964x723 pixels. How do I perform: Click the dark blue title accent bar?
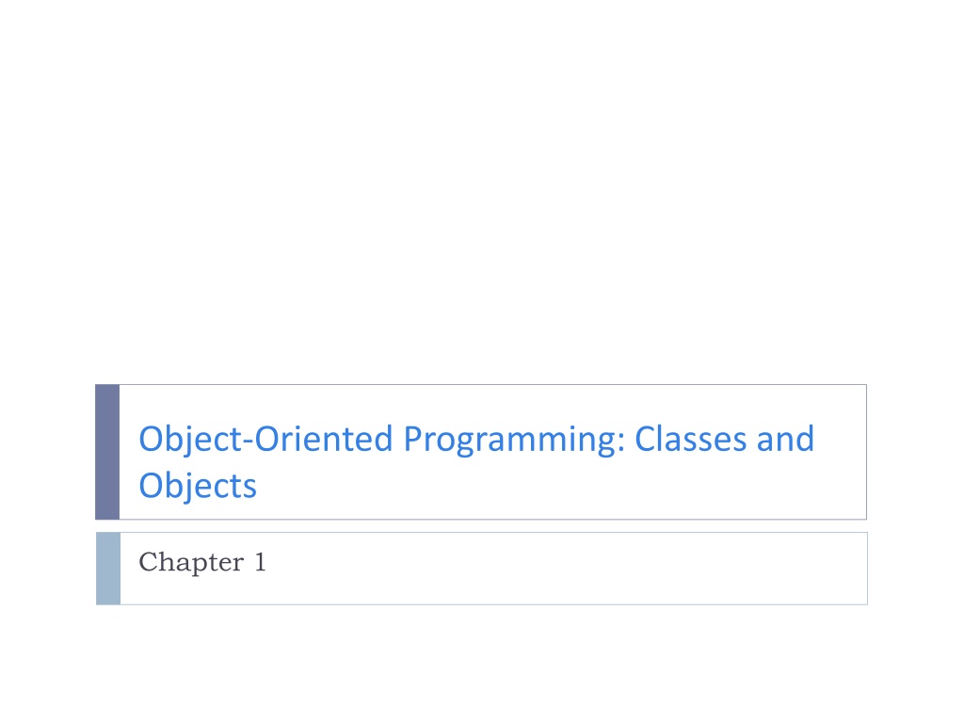(x=107, y=452)
